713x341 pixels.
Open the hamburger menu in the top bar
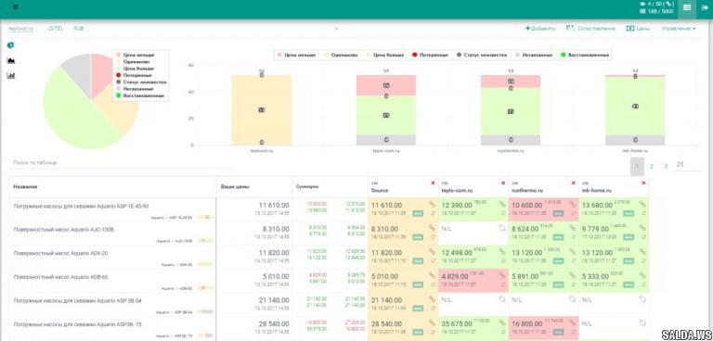coord(16,6)
